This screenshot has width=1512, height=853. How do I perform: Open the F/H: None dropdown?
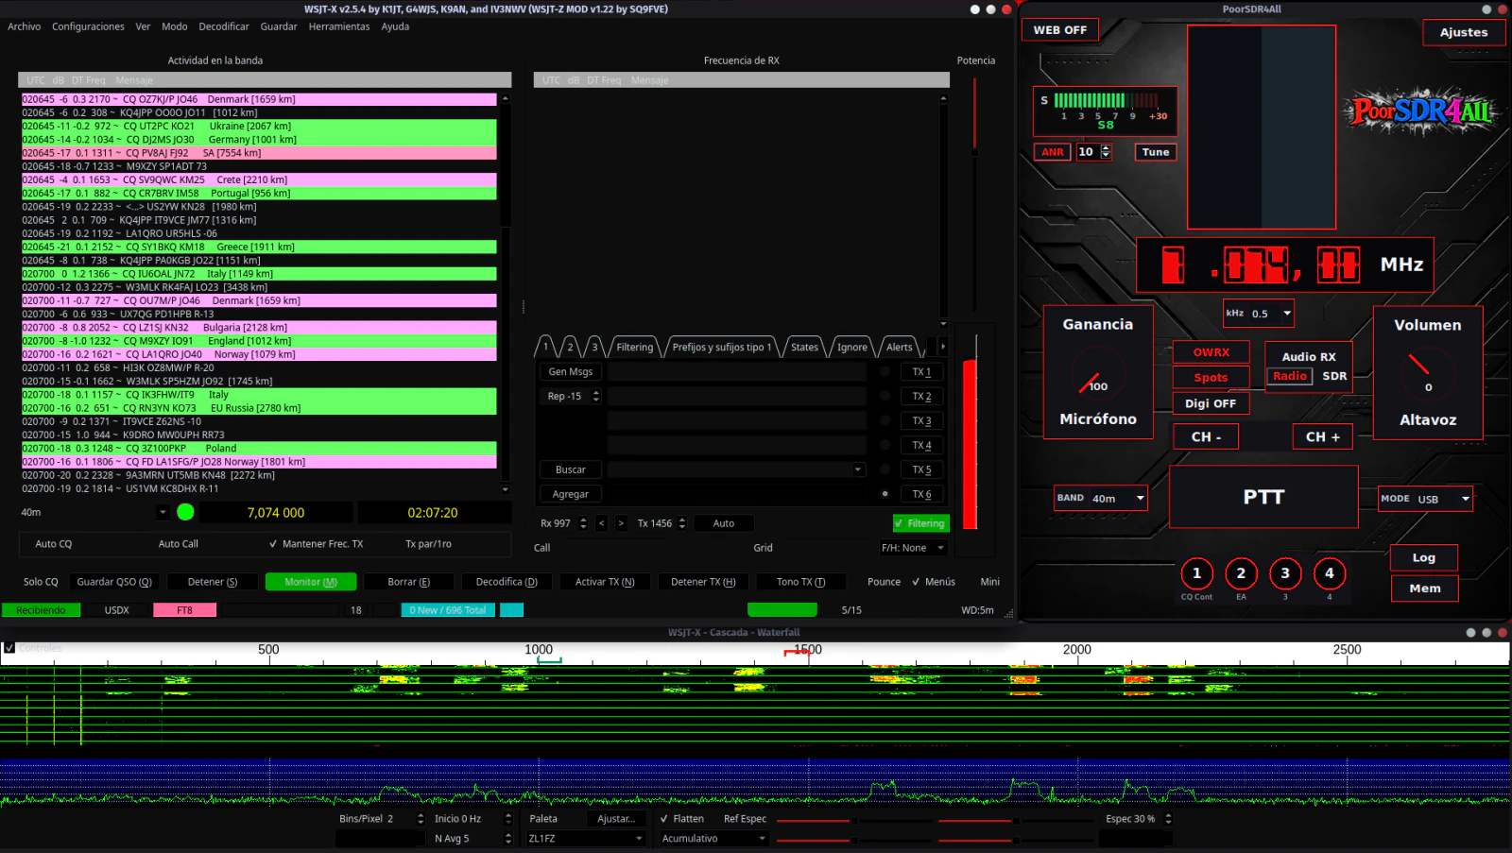click(913, 548)
